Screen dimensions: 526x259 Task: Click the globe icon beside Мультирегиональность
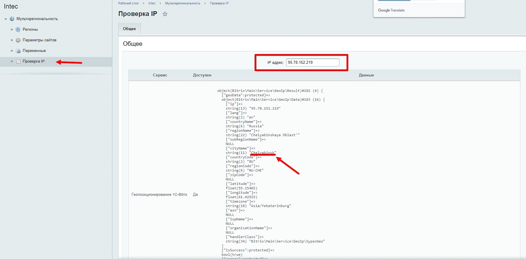point(12,19)
